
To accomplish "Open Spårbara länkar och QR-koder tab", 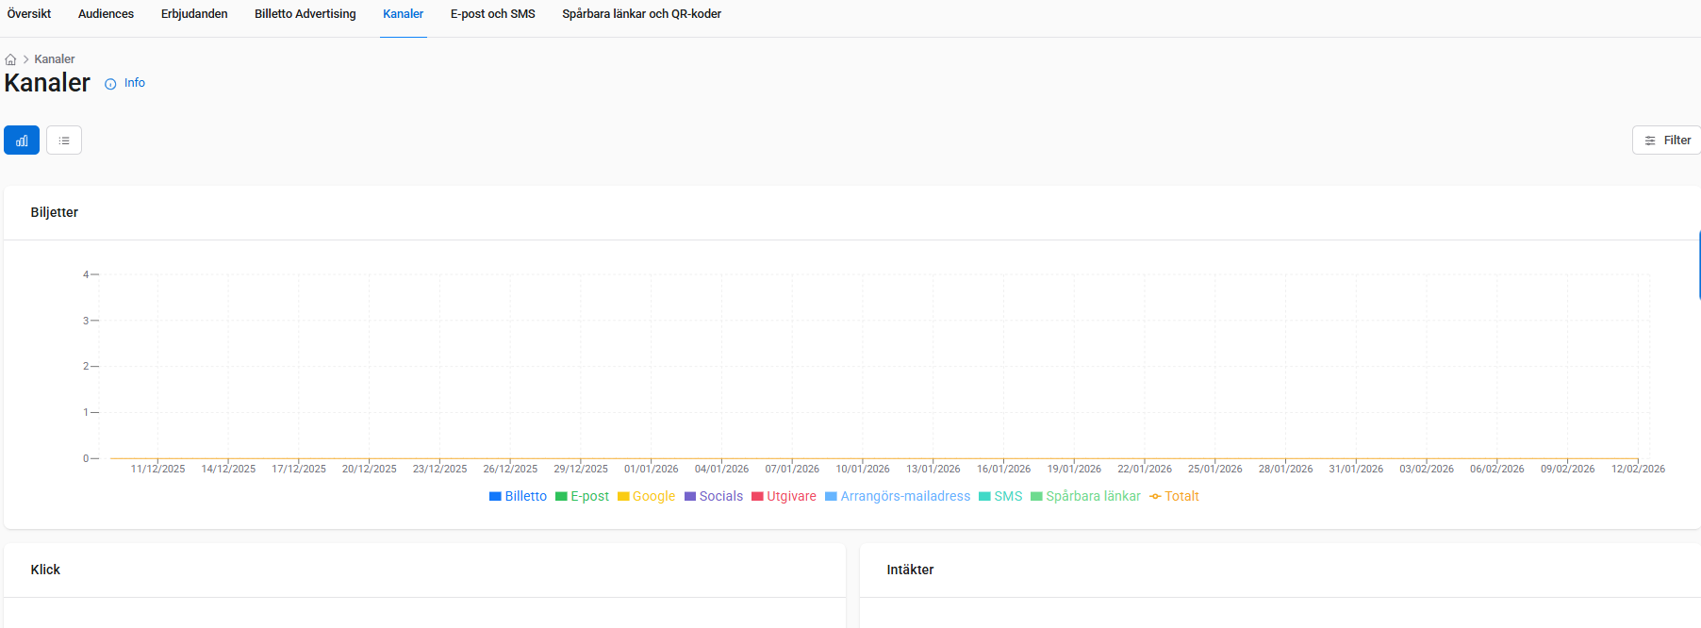I will coord(641,14).
